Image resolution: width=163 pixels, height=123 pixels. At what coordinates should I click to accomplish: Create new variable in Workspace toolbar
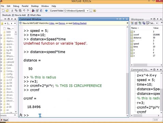click(x=132, y=23)
